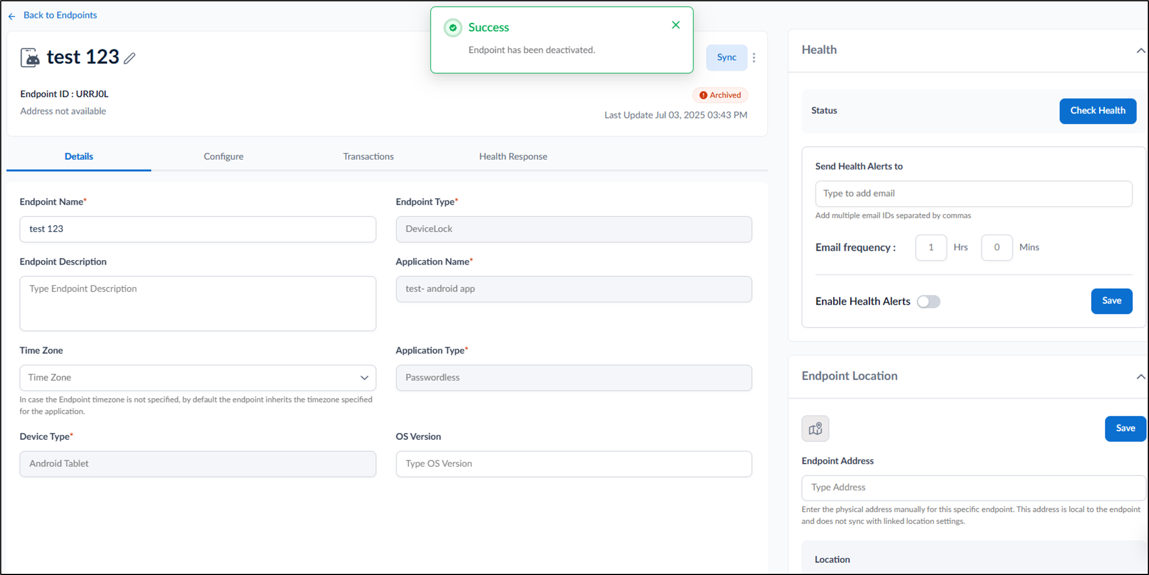Go back to Endpoints list

pos(60,15)
